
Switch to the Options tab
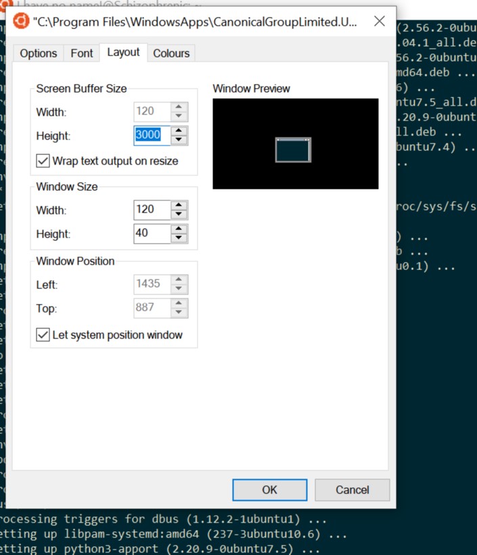tap(38, 53)
